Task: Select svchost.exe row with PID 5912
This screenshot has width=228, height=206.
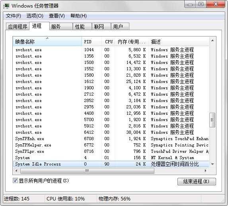Action: coord(111,126)
